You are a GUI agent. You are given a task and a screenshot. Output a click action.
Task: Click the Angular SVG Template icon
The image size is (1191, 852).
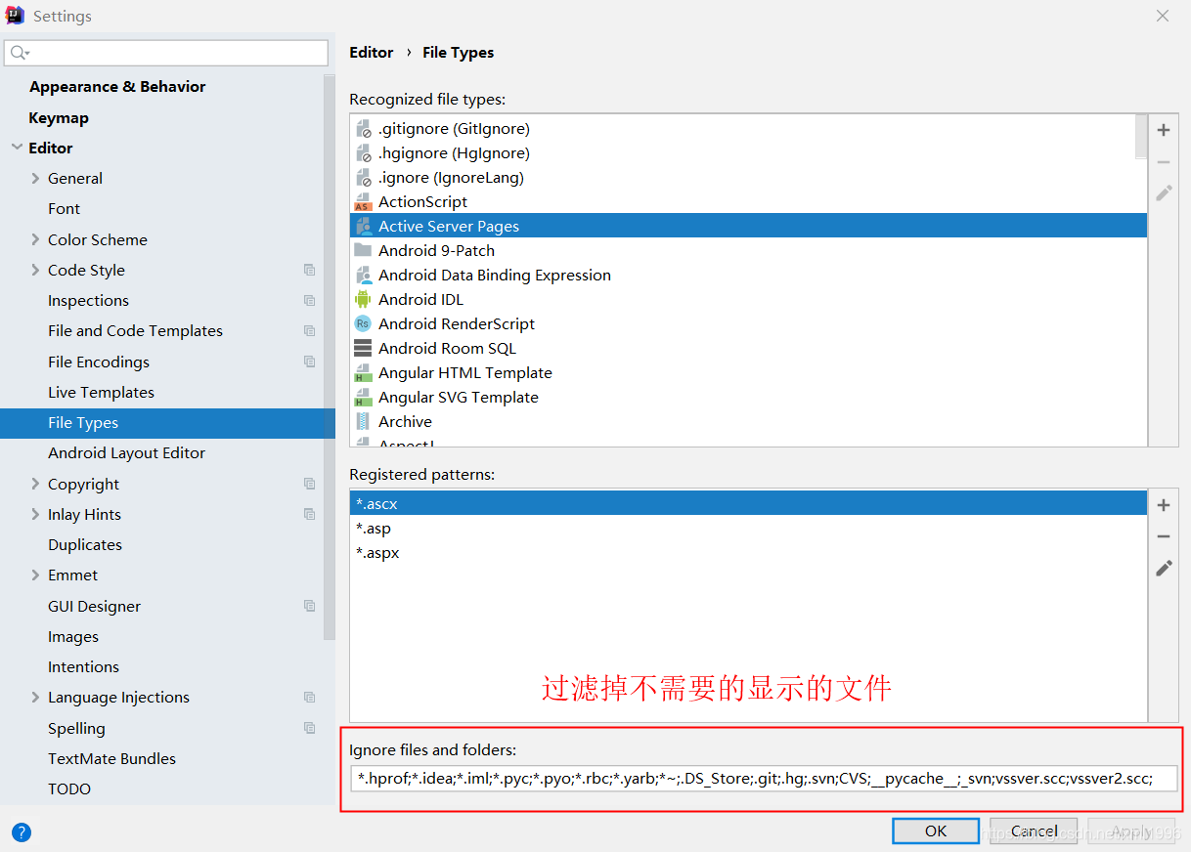click(363, 397)
